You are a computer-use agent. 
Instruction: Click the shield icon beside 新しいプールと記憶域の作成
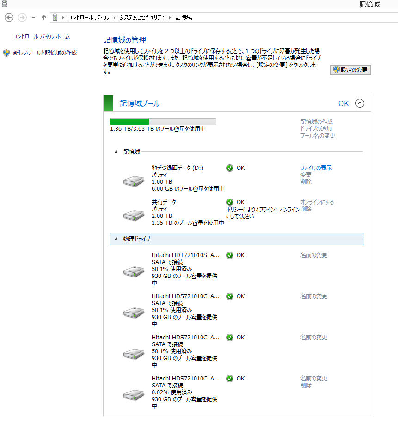tap(6, 53)
